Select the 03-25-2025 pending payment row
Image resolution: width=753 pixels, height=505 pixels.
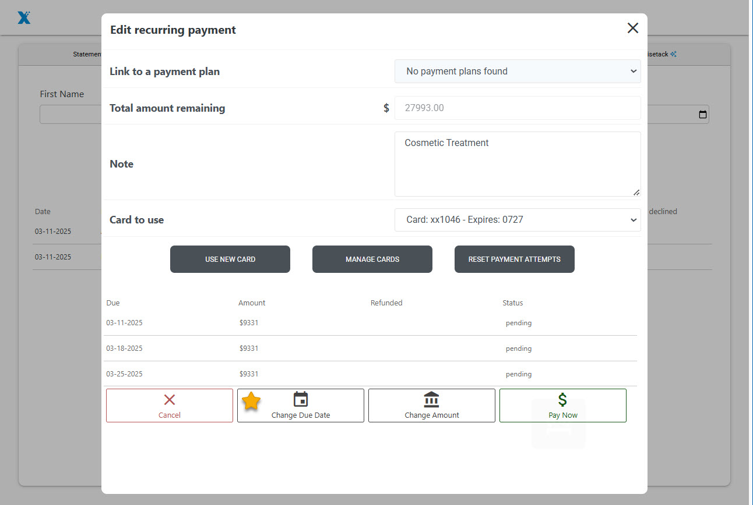(x=370, y=374)
